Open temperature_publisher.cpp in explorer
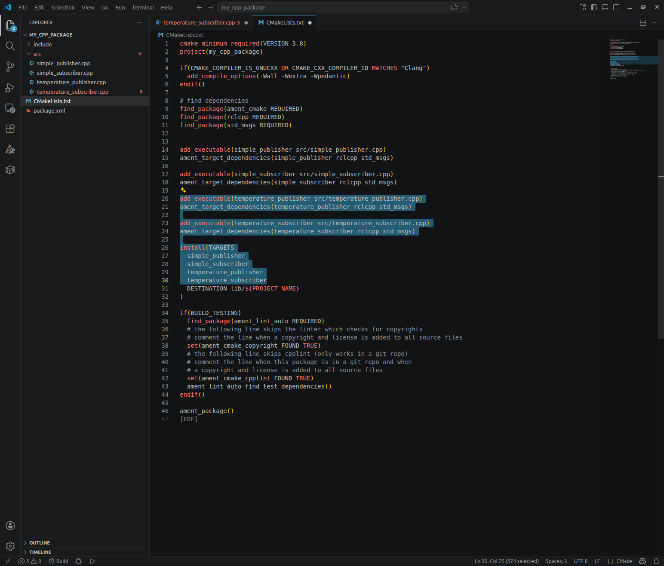This screenshot has width=664, height=566. click(x=85, y=82)
